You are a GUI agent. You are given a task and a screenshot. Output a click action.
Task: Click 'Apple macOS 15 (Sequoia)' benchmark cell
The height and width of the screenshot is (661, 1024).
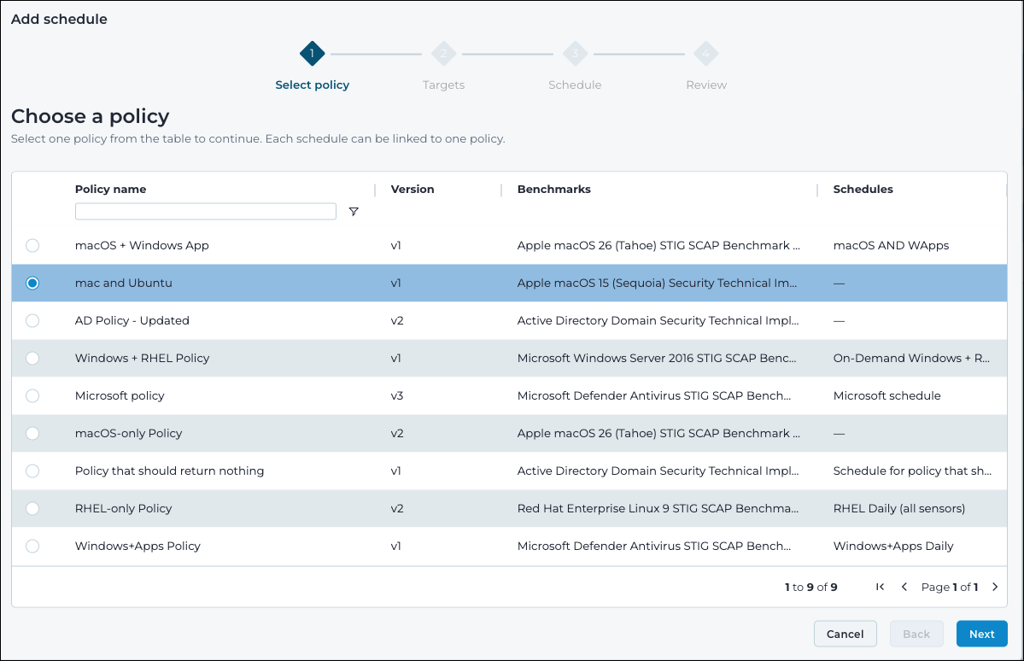pos(657,283)
